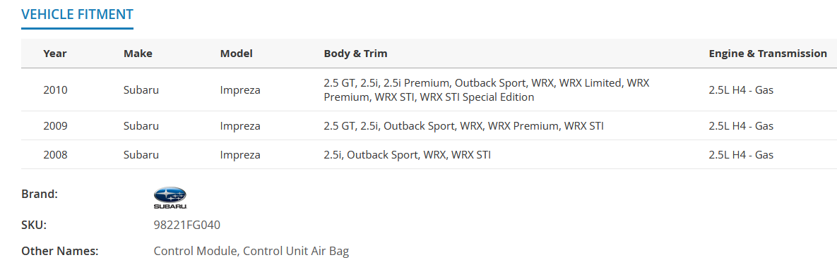Click the 2.5L H4 - Gas engine in the 2009 row

click(x=741, y=126)
